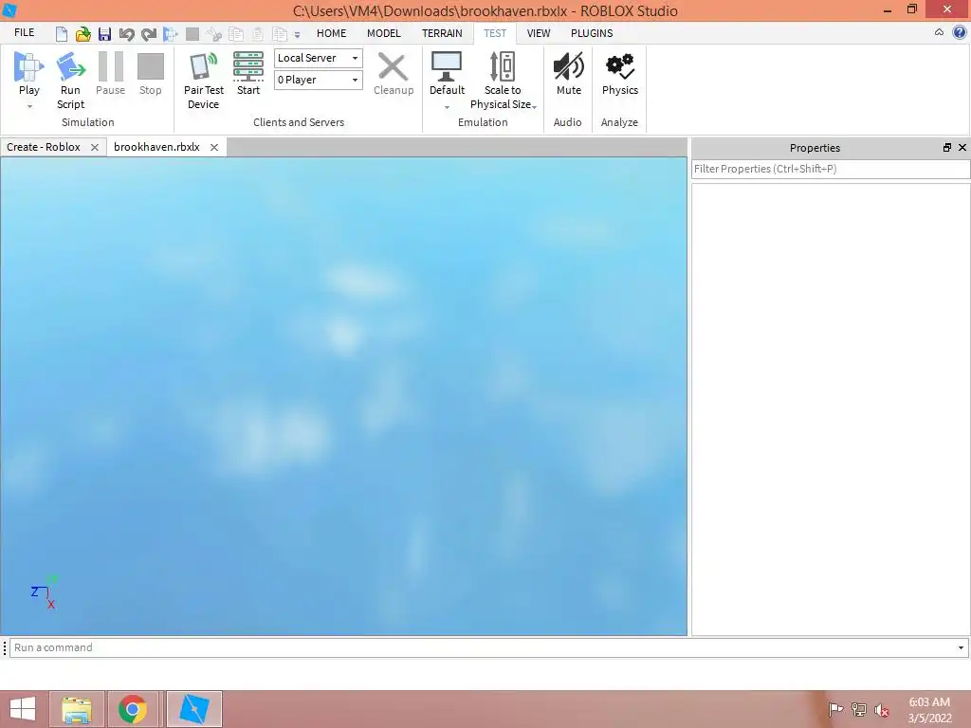Create a new file from quick access toolbar

[x=62, y=33]
